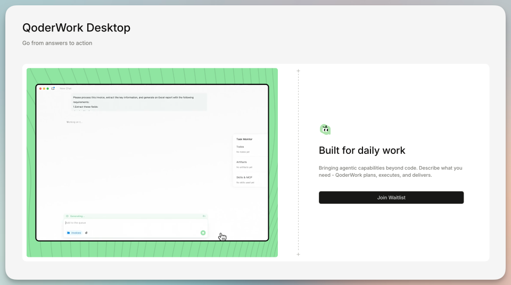Click the Join Waitlist button
Image resolution: width=511 pixels, height=285 pixels.
(x=391, y=197)
